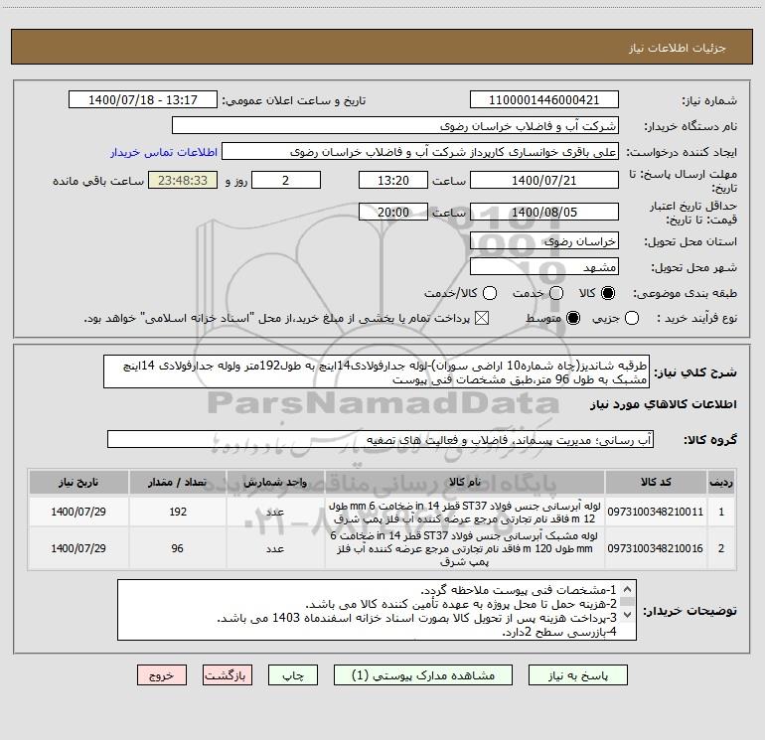765x740 pixels.
Task: Click the price validity time 20:00
Action: (x=393, y=212)
